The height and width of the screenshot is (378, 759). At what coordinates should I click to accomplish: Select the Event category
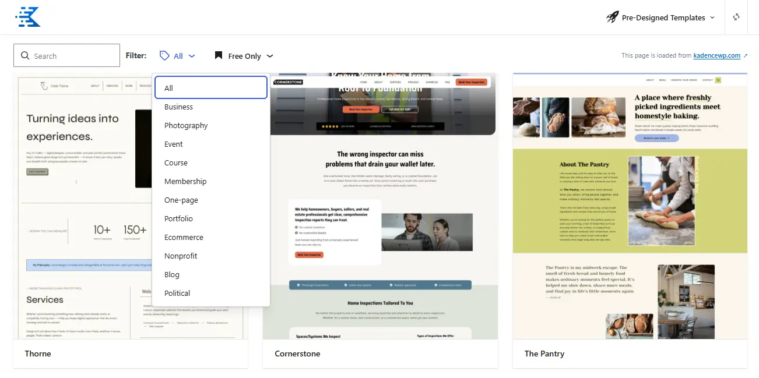coord(211,144)
